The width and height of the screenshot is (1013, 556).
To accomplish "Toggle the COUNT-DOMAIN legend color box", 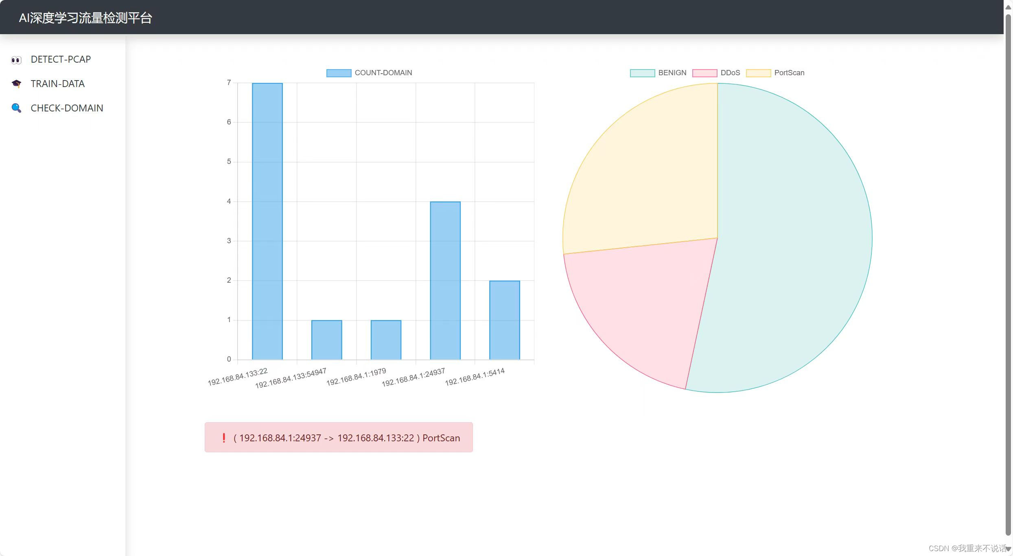I will [x=339, y=73].
